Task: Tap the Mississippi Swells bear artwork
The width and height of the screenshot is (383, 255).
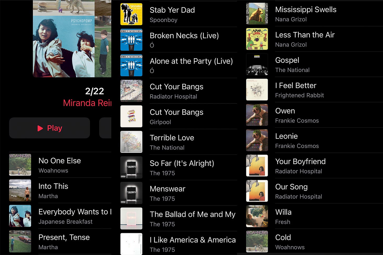Action: 257,14
